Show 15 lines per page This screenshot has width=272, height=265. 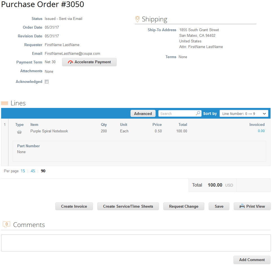(x=23, y=171)
